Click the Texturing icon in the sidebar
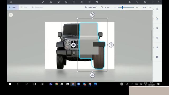The width and height of the screenshot is (169, 95). 157,57
